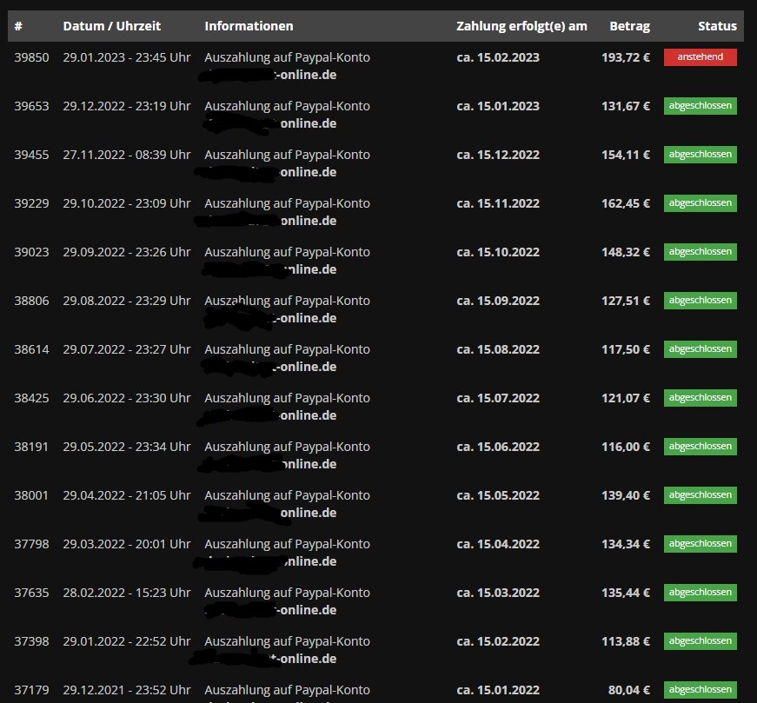This screenshot has width=757, height=703.
Task: Click the amount 121,07 €
Action: pyautogui.click(x=626, y=398)
